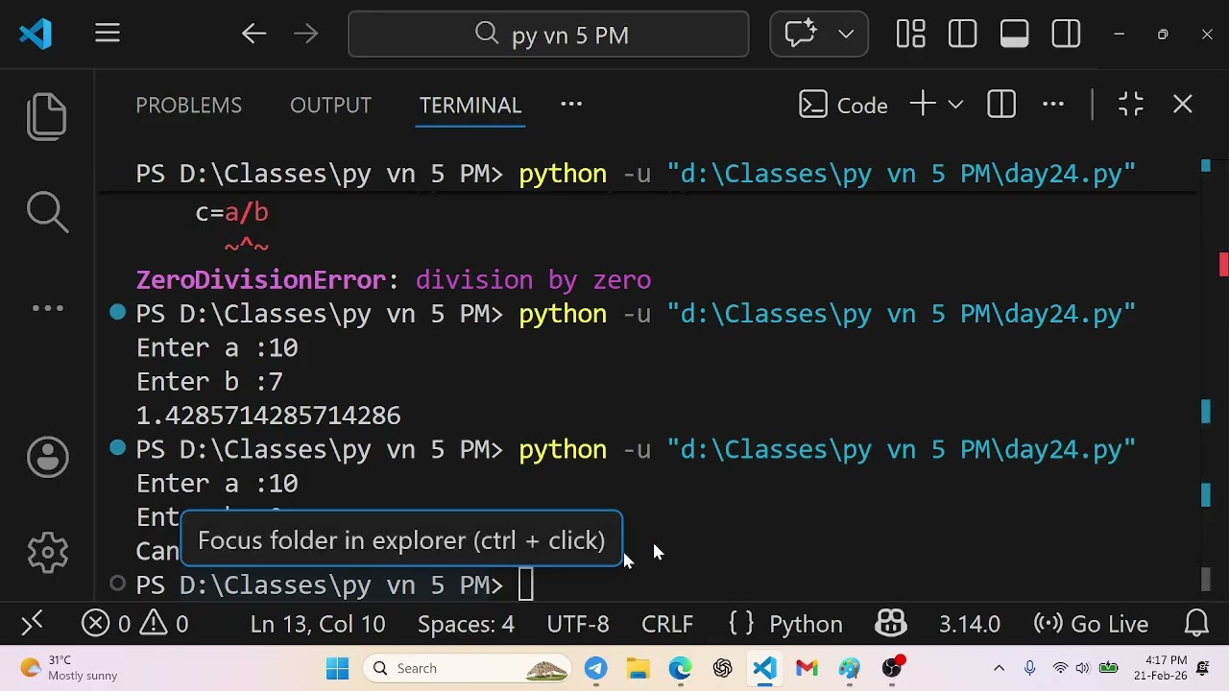
Task: Change the UTF-8 encoding
Action: pos(578,624)
